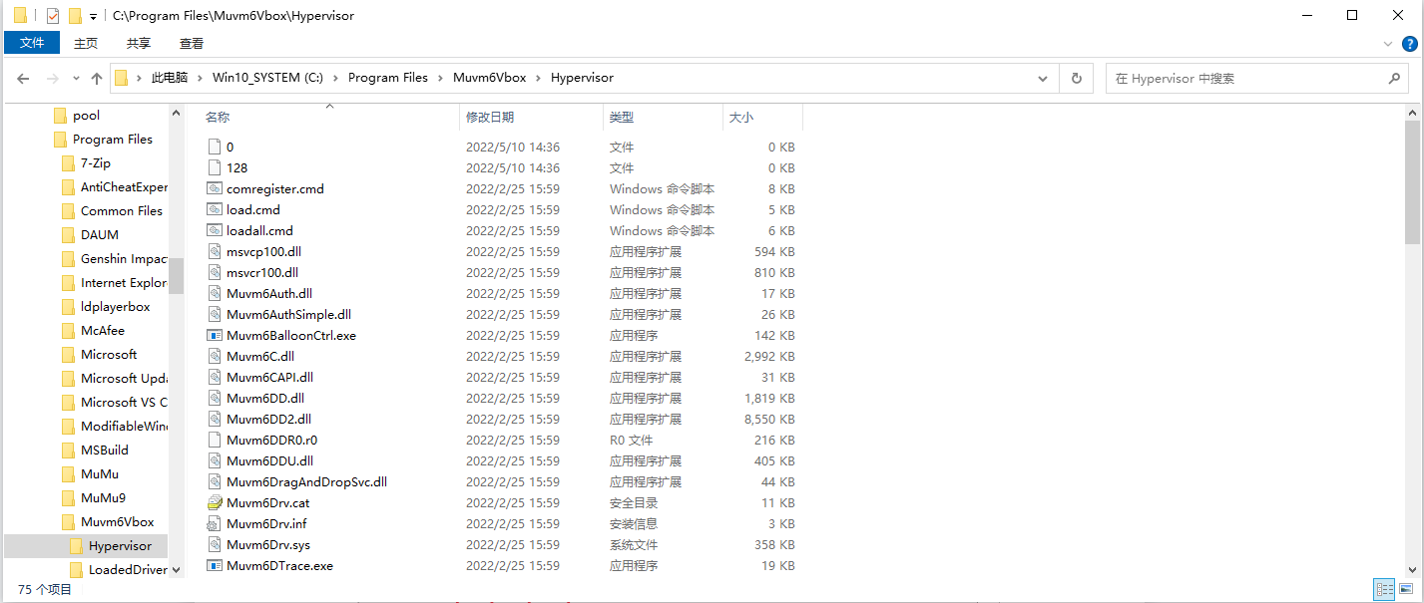Open the chevron dropdown after 此电脑
Screen dimensions: 1424x603
pyautogui.click(x=200, y=78)
